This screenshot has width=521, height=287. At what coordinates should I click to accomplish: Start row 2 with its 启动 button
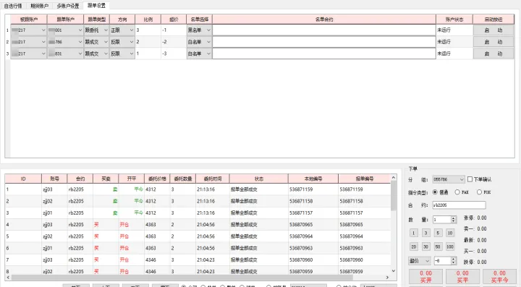pyautogui.click(x=494, y=42)
